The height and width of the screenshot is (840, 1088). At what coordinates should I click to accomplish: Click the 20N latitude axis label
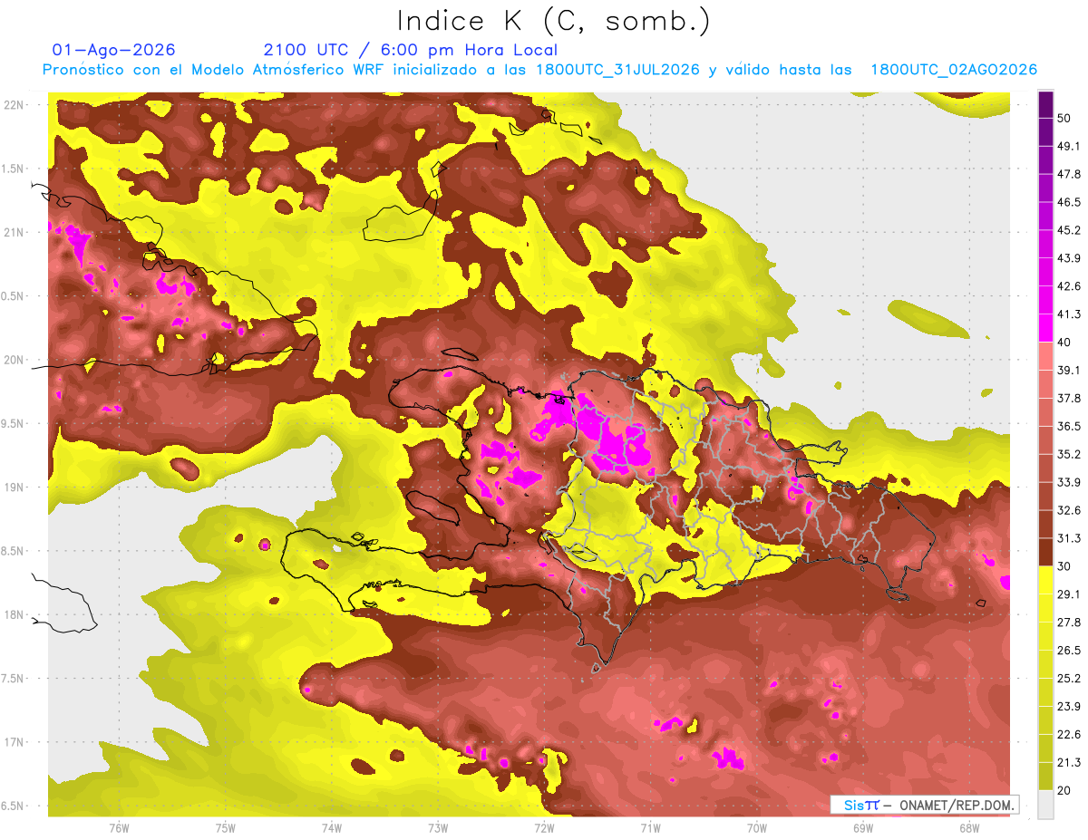click(x=14, y=360)
